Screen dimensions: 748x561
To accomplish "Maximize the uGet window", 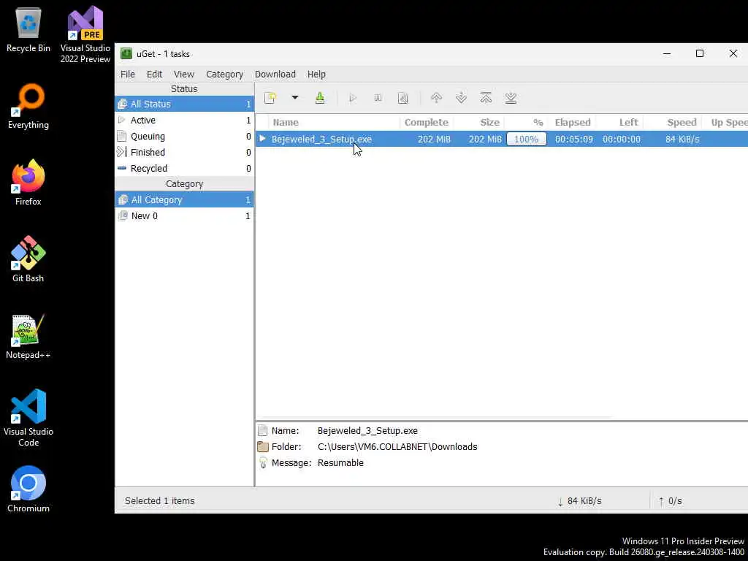I will 700,53.
